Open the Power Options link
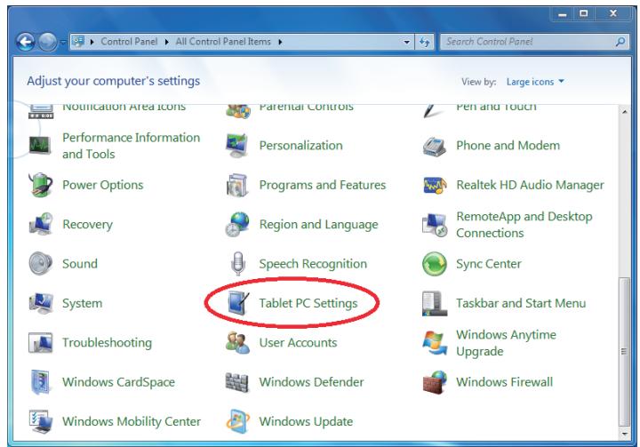This screenshot has width=640, height=447. coord(103,185)
